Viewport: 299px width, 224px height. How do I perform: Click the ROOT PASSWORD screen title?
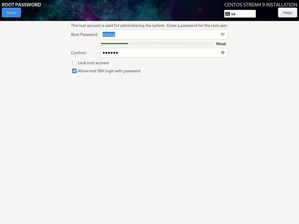click(21, 5)
